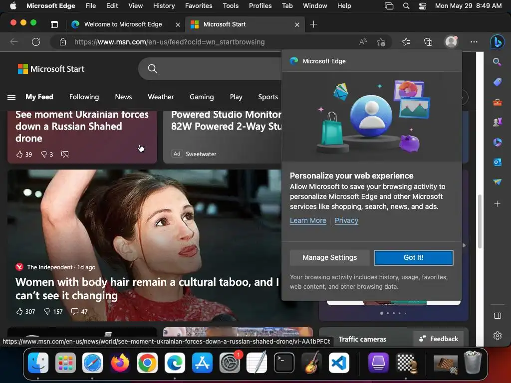Open Terminal from the Dock
This screenshot has width=511, height=383.
[284, 363]
